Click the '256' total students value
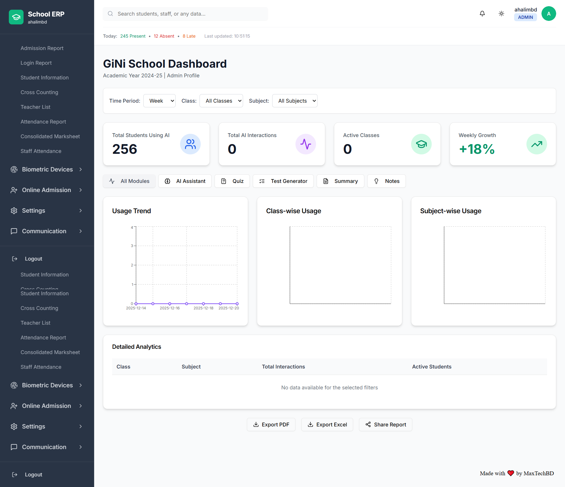 (125, 149)
